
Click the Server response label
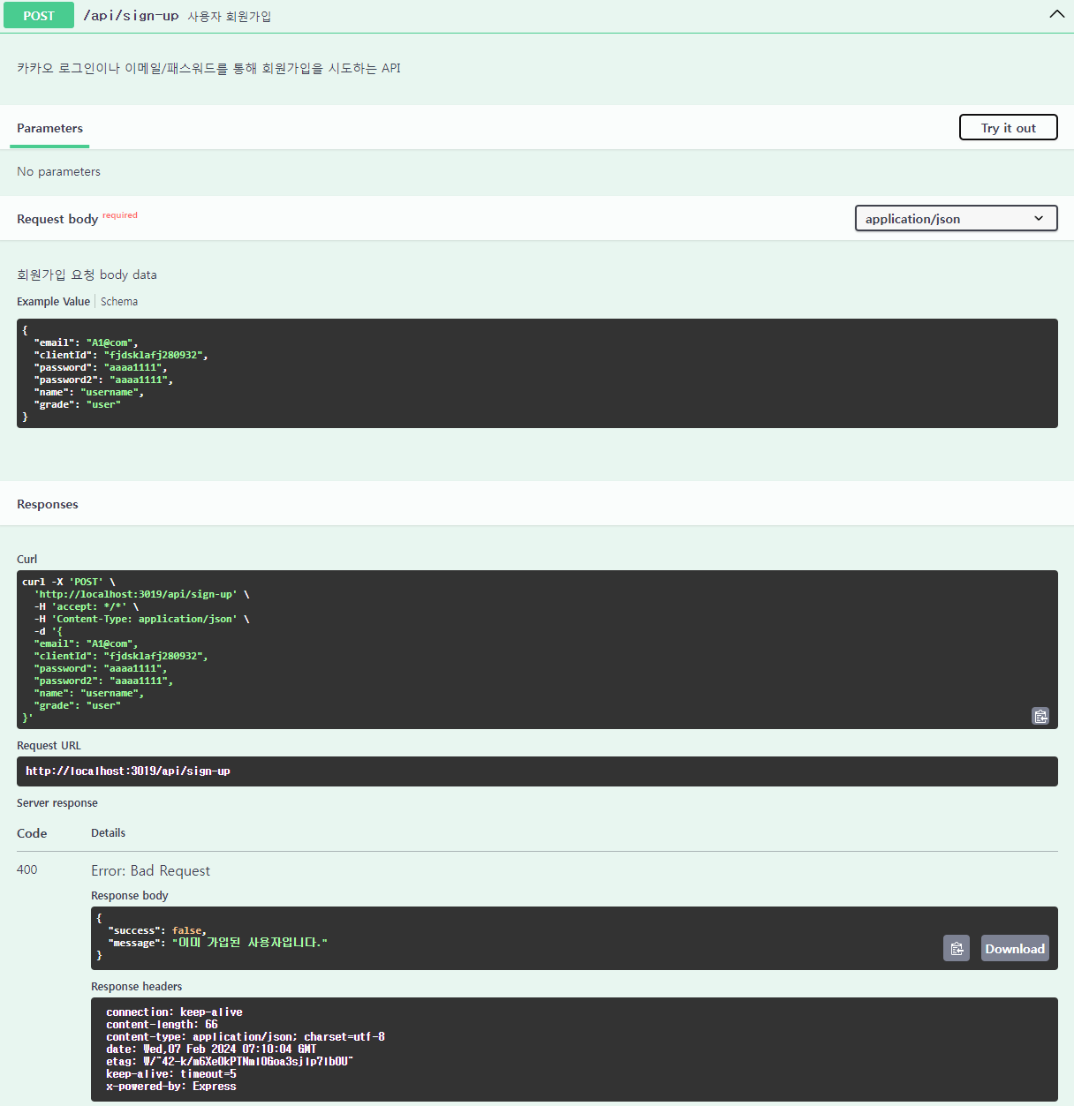pos(57,802)
